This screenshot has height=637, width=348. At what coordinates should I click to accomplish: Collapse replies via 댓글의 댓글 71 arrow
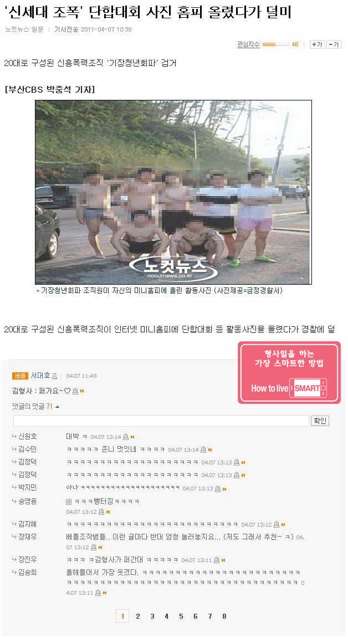(x=57, y=406)
